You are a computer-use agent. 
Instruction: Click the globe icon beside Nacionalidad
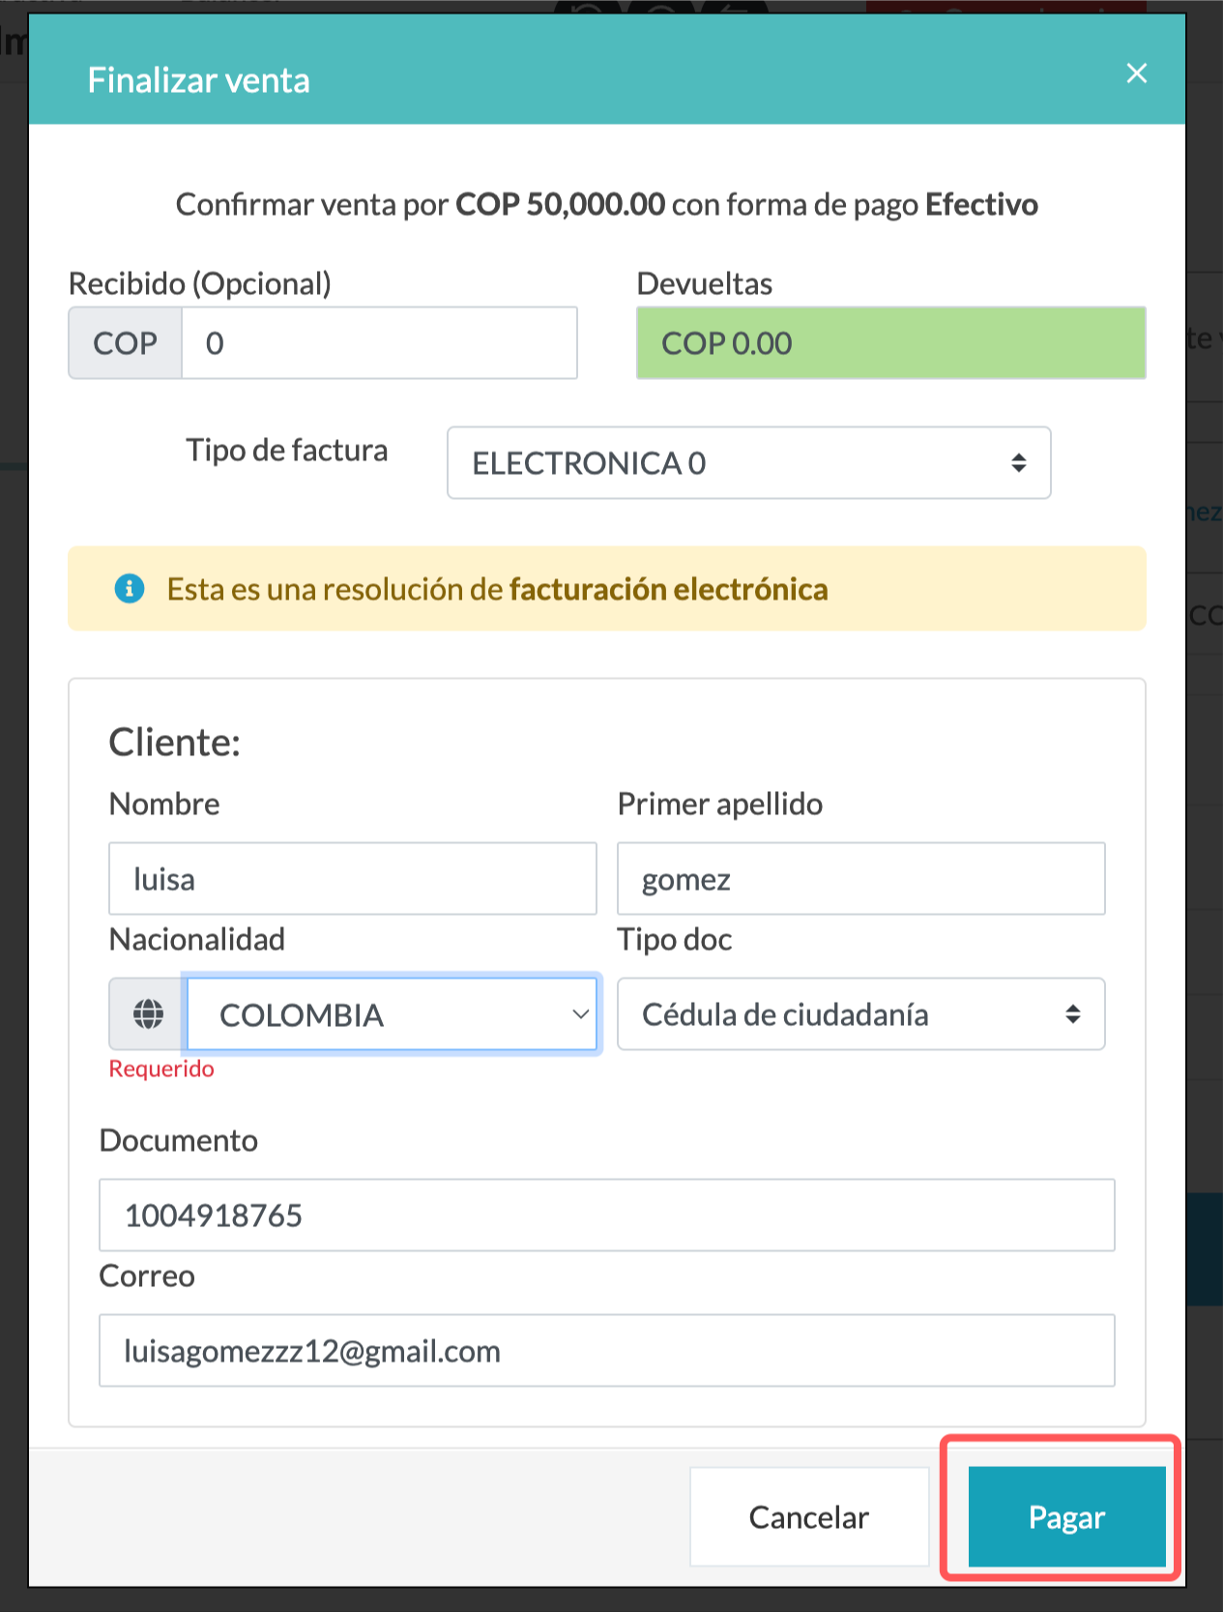point(148,1013)
